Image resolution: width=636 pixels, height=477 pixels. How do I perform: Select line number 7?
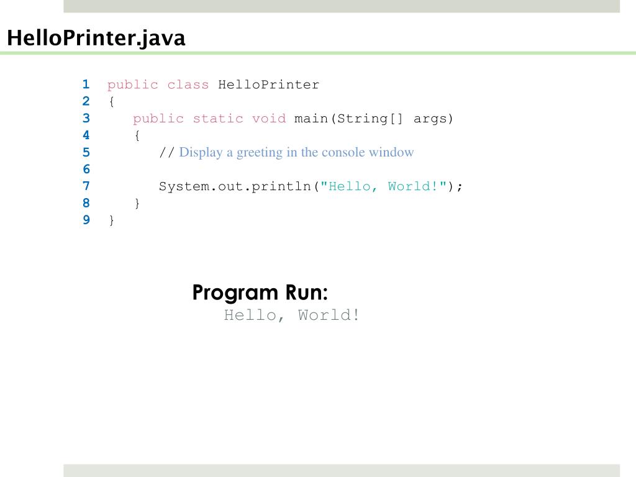pyautogui.click(x=86, y=186)
